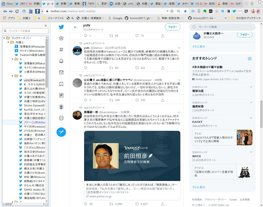Collapse folder A in bookmark tree

pyautogui.click(x=12, y=59)
